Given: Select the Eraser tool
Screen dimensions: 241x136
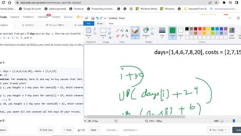Looking at the screenshot, I should point(117,36).
